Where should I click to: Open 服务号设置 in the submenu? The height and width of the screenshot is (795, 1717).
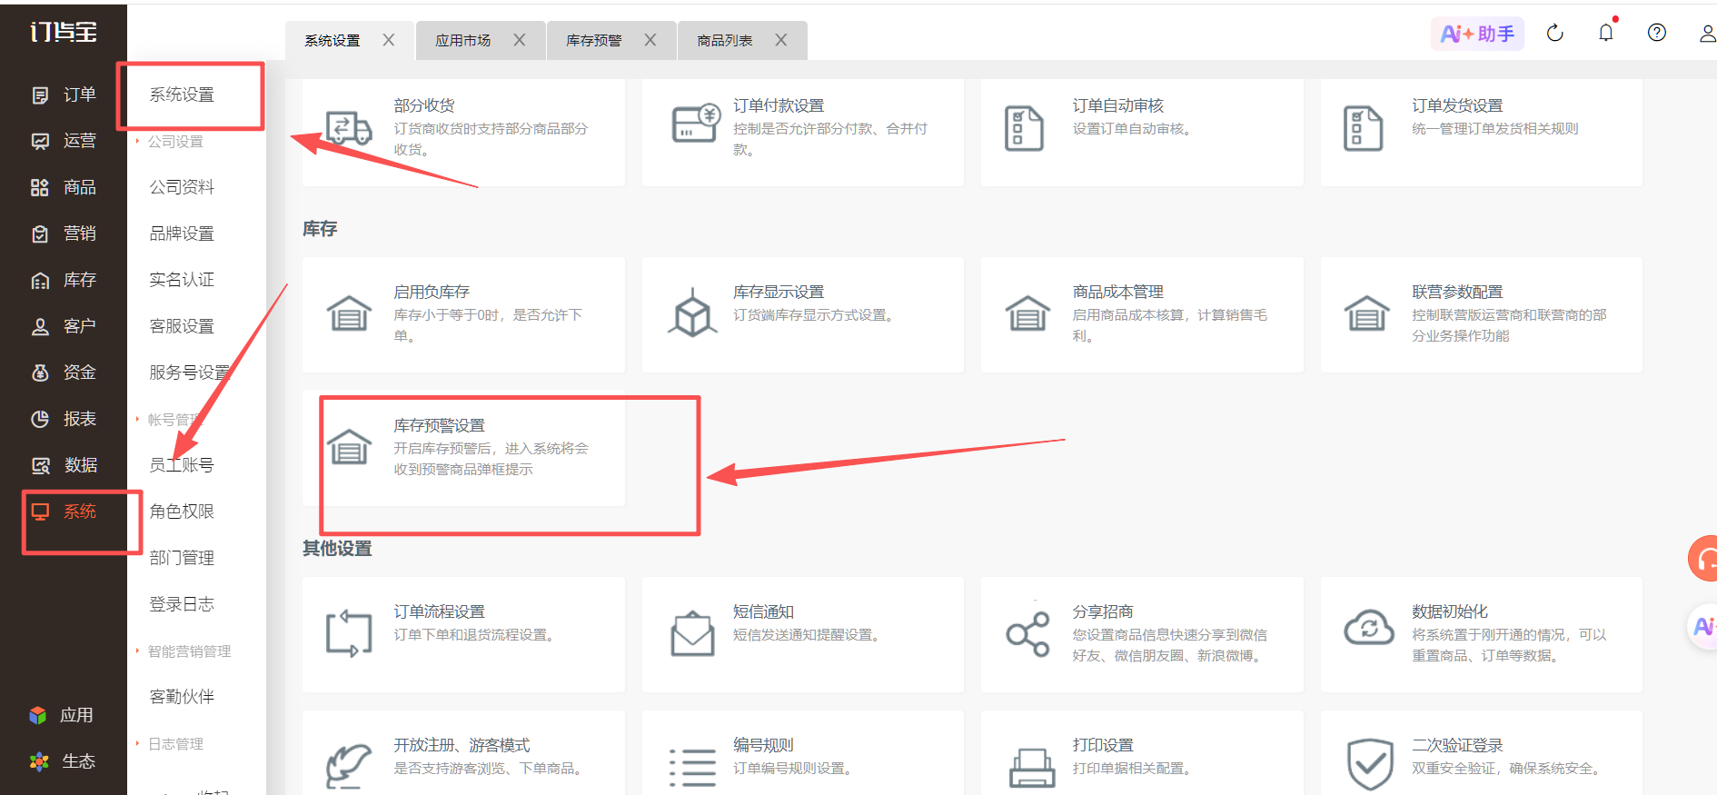[x=190, y=373]
